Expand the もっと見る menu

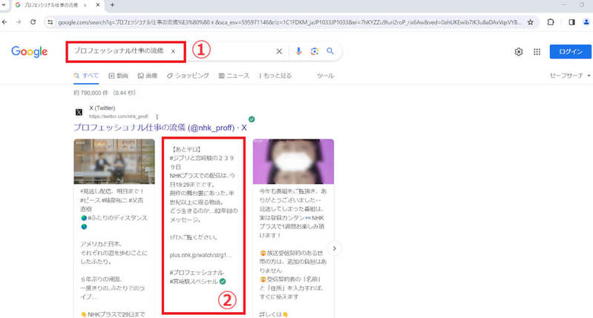275,76
